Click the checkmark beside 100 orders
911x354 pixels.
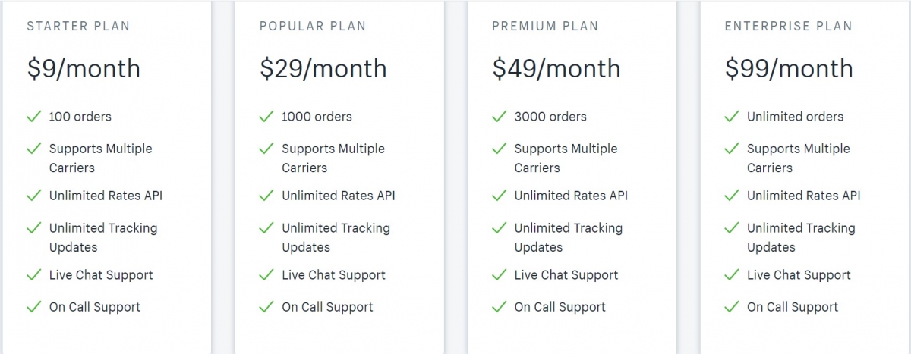point(33,117)
